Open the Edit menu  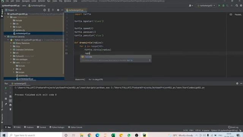click(12, 1)
